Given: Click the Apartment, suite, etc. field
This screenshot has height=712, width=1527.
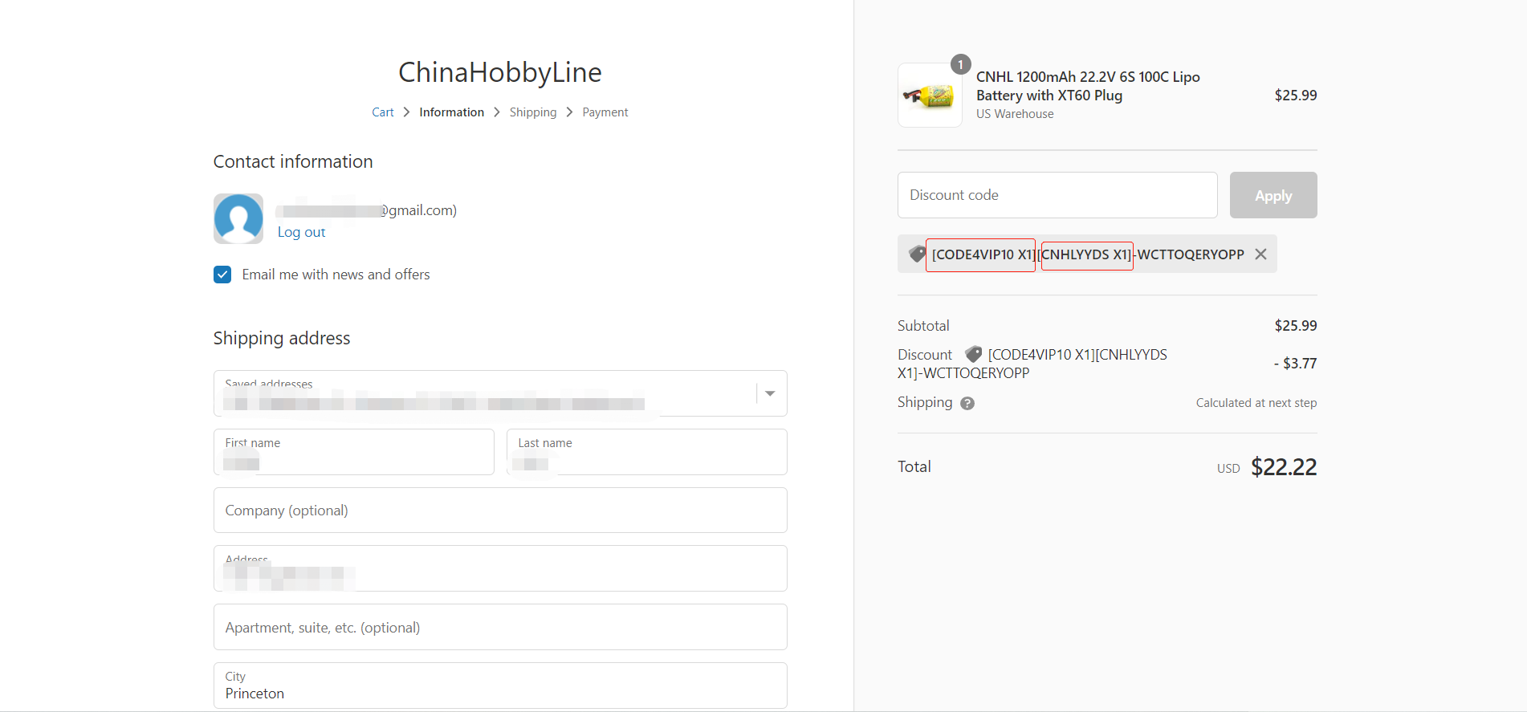Looking at the screenshot, I should tap(500, 627).
